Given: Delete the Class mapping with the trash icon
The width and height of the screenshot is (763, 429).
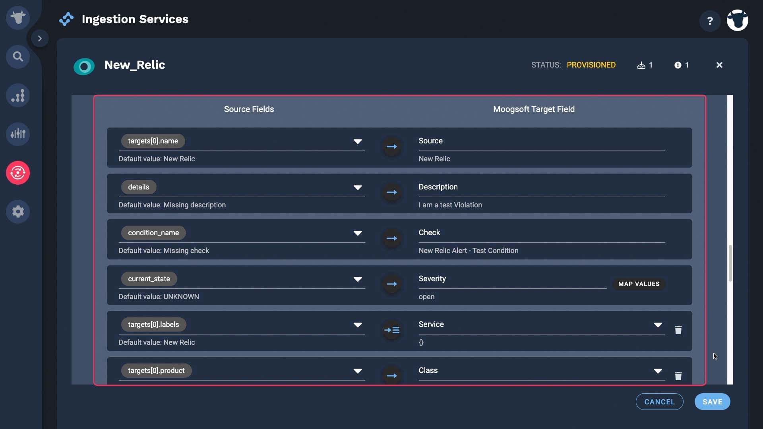Looking at the screenshot, I should click(x=678, y=376).
